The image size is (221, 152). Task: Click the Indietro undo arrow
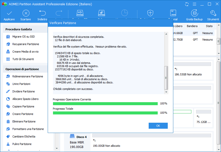point(42,13)
